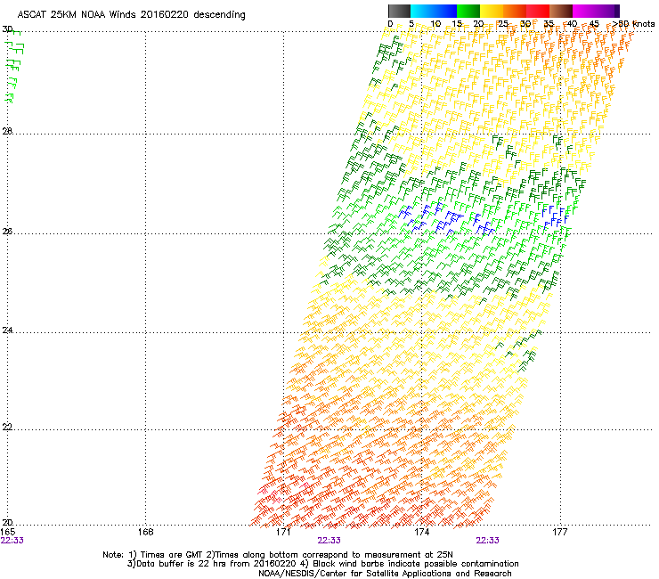
Task: Click the '0' label under the color bar
Action: click(x=390, y=24)
